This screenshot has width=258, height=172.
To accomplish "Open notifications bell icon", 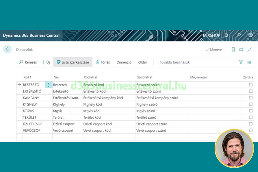I will point(226,36).
